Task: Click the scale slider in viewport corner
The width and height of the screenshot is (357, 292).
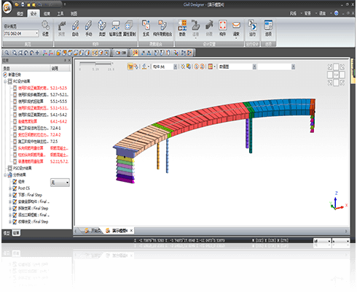Action: (x=96, y=64)
